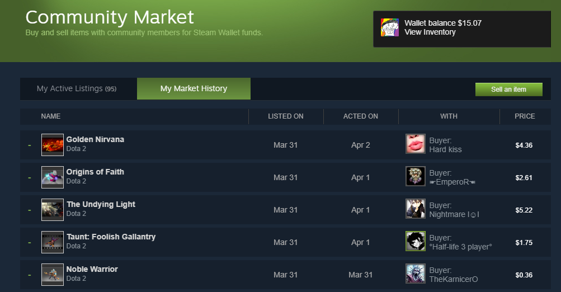Image resolution: width=561 pixels, height=292 pixels.
Task: Open the Golden Nirvana name link
Action: coord(95,139)
